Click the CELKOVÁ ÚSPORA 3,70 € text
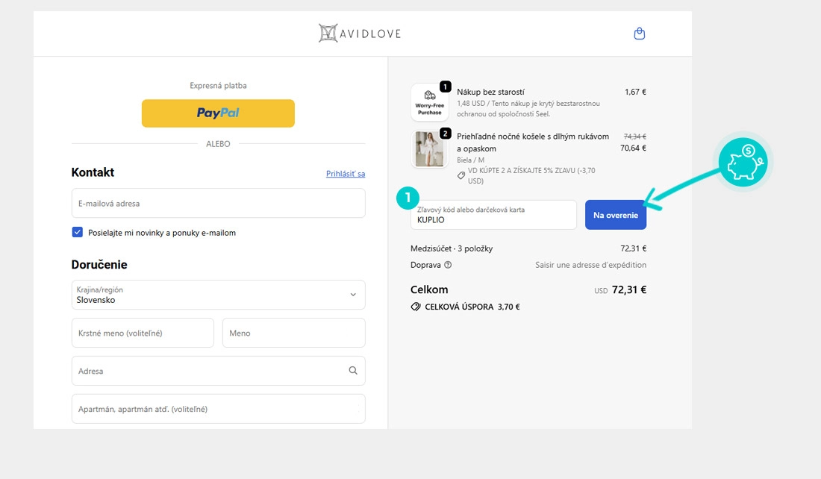 coord(472,307)
